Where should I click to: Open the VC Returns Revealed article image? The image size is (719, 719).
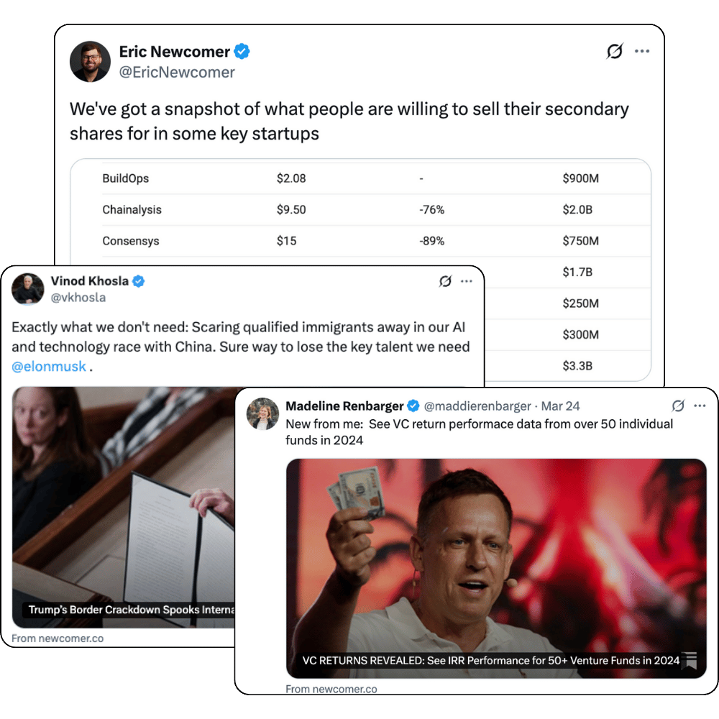click(496, 561)
